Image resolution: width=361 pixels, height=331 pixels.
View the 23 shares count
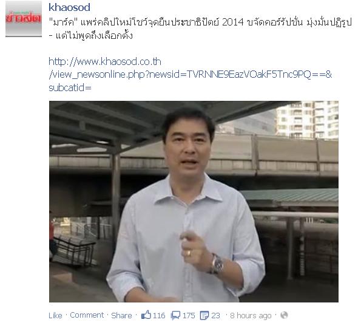215,315
